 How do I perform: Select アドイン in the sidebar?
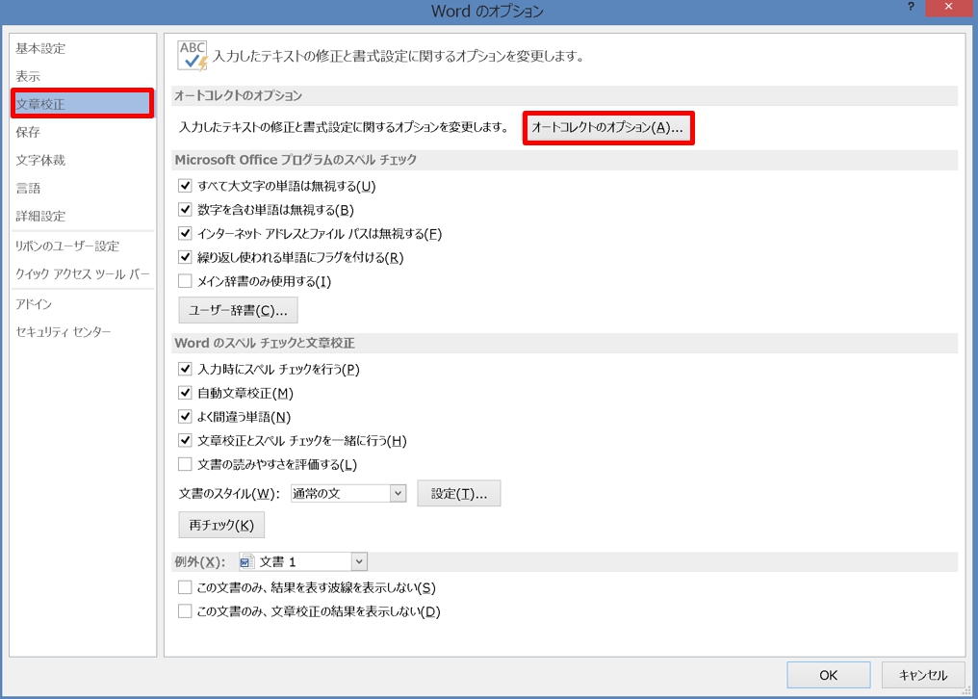pyautogui.click(x=34, y=304)
